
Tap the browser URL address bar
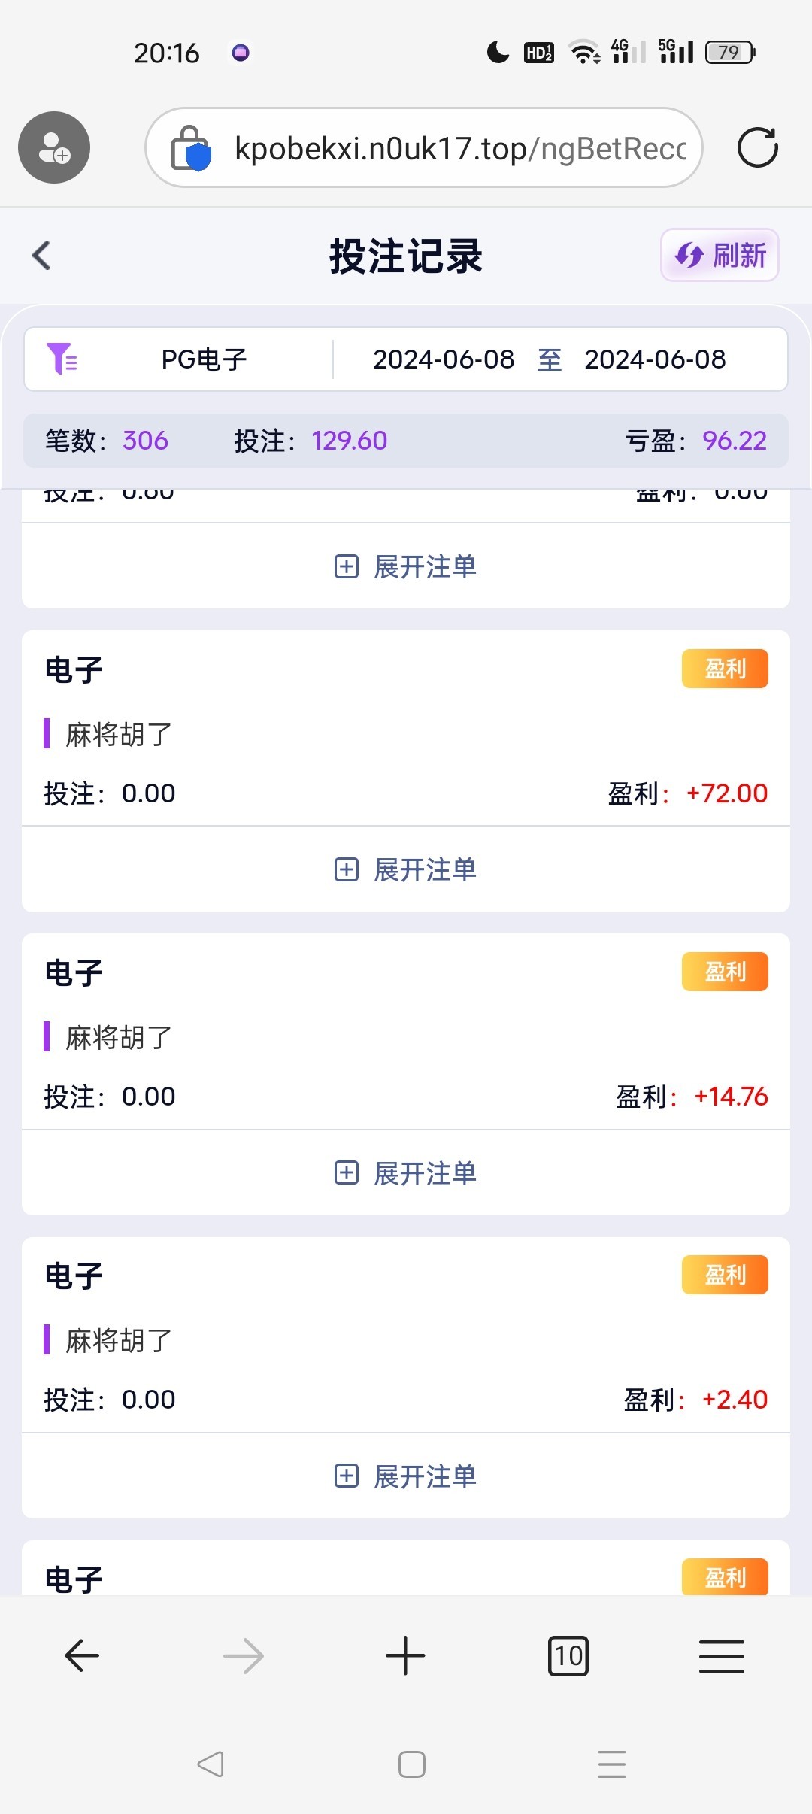[x=459, y=148]
